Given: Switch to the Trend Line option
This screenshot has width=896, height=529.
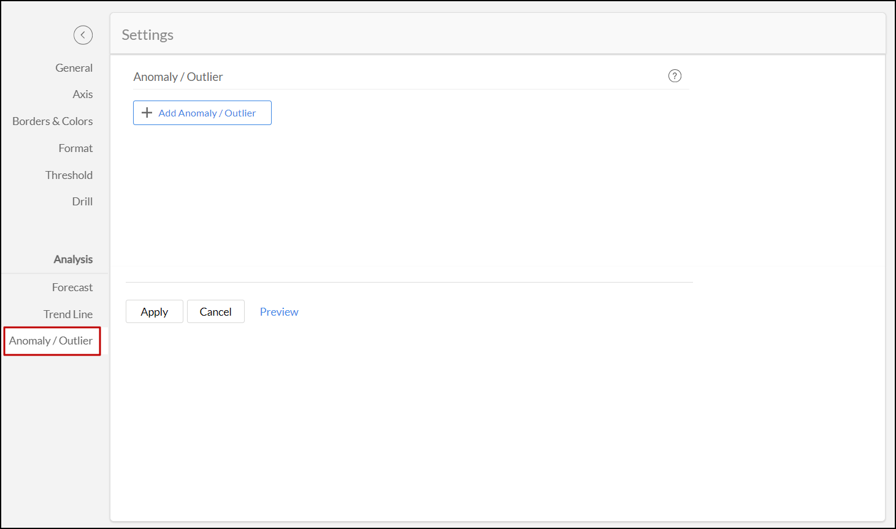Looking at the screenshot, I should [68, 314].
